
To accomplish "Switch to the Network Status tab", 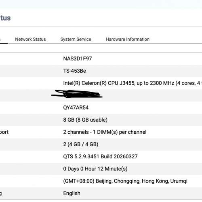I will [30, 39].
